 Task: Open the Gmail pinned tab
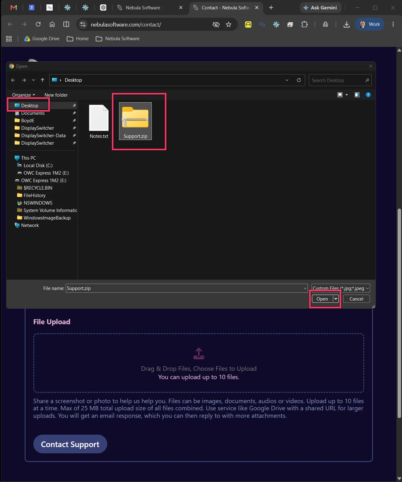(x=13, y=7)
